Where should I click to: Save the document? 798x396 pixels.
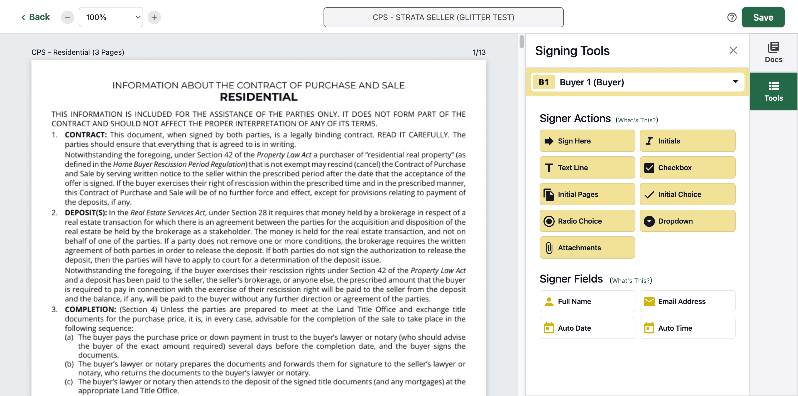(x=763, y=17)
